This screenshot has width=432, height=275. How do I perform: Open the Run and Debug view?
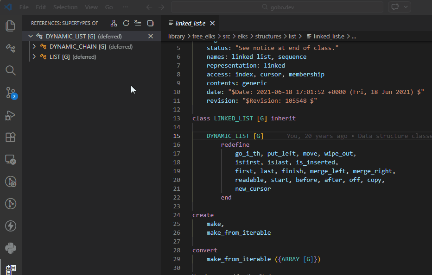click(x=10, y=115)
